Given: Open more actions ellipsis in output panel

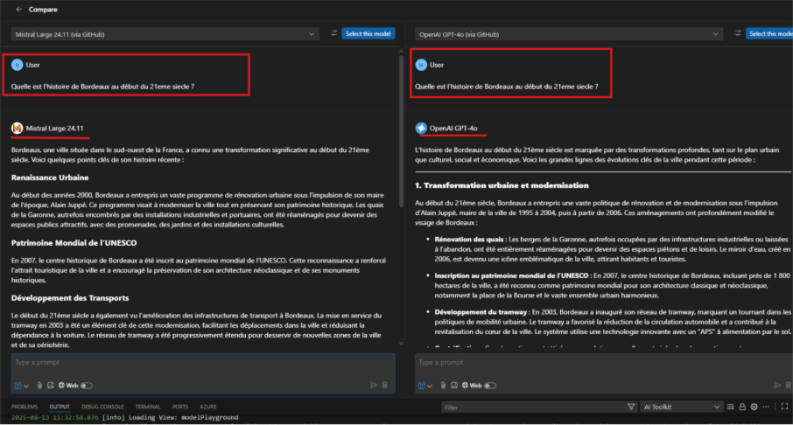Looking at the screenshot, I should pos(766,407).
